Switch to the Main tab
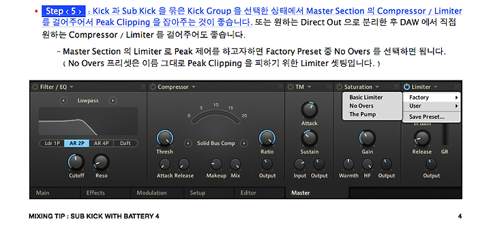Image resolution: width=491 pixels, height=249 pixels. (x=55, y=193)
